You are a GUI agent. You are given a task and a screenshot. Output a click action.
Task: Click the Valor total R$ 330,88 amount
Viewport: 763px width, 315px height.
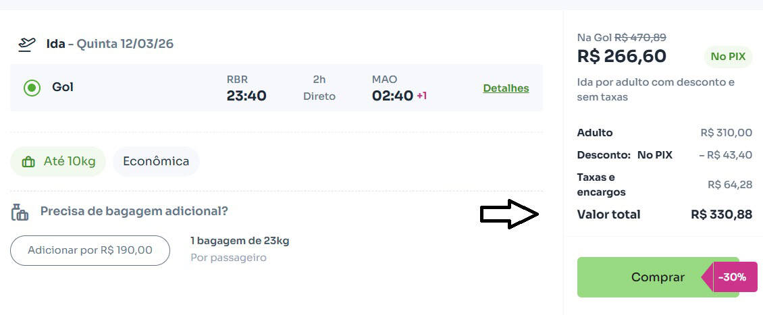click(721, 214)
